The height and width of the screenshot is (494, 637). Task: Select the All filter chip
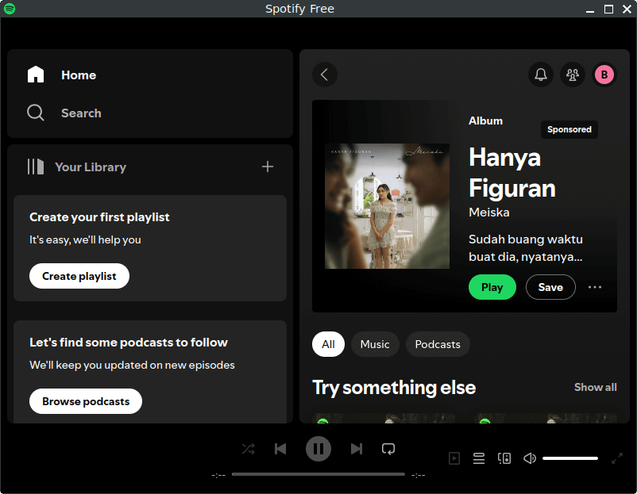328,344
